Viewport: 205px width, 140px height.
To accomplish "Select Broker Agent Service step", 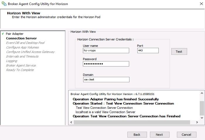I will coord(21,66).
